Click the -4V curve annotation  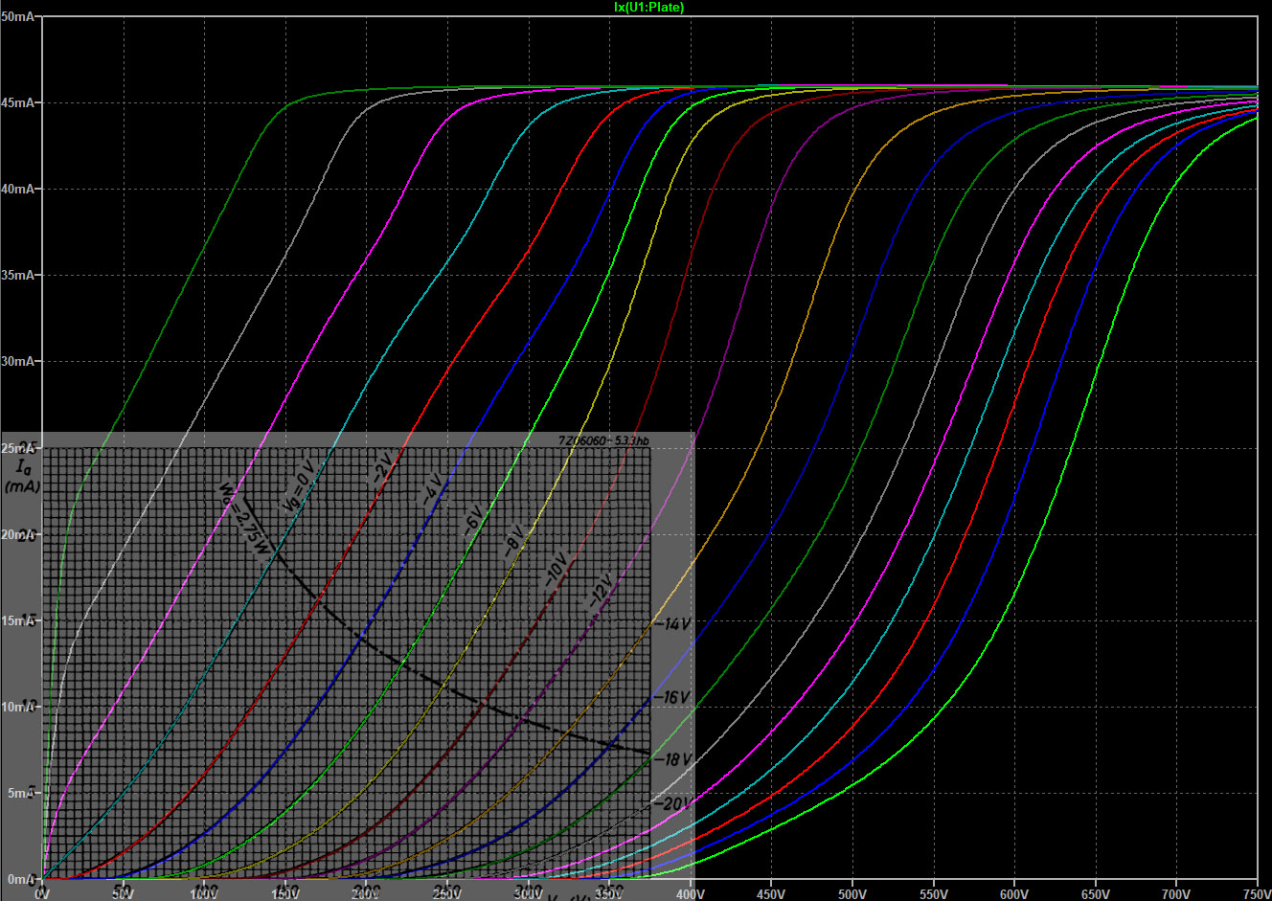[432, 489]
